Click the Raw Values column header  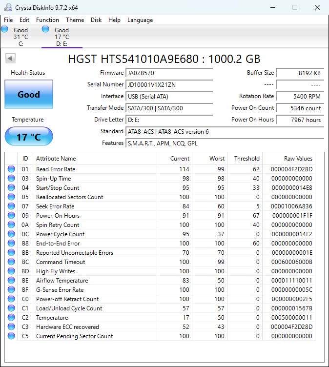click(298, 159)
